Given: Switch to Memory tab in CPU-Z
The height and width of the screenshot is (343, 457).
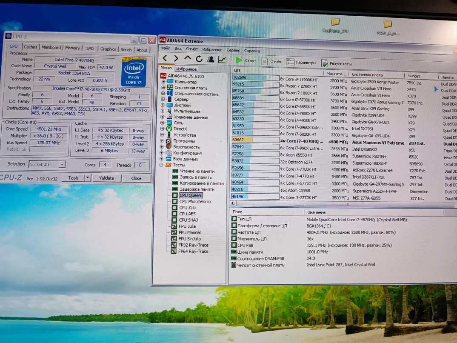Looking at the screenshot, I should point(72,48).
